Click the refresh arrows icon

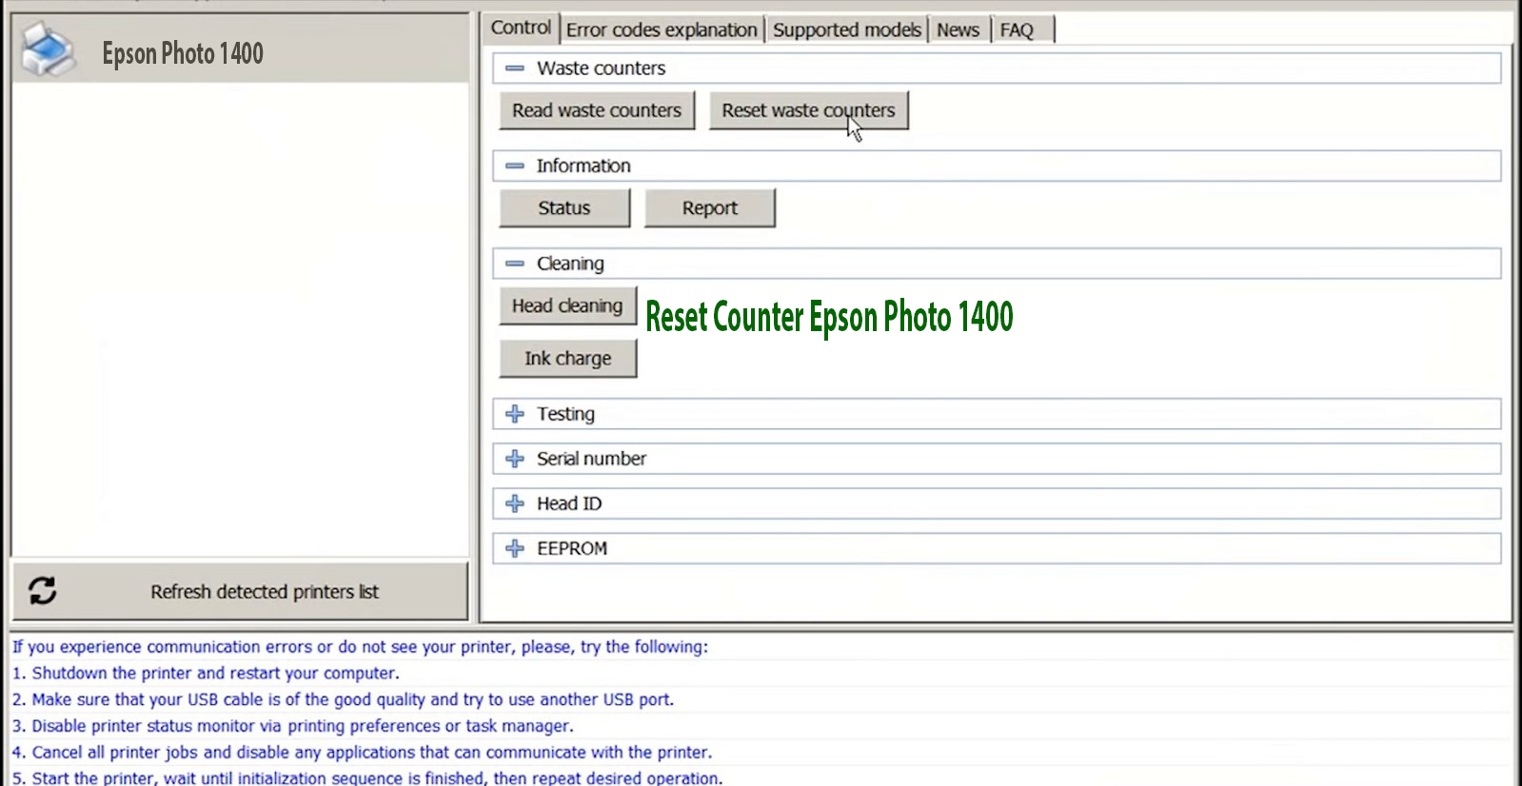coord(43,591)
